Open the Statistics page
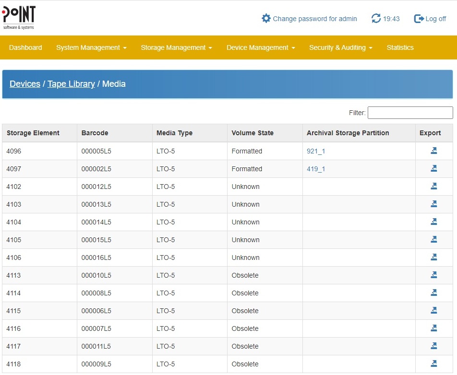This screenshot has height=375, width=457. [400, 47]
